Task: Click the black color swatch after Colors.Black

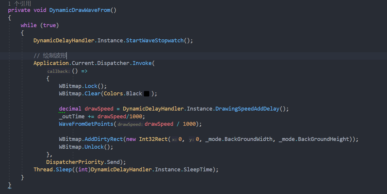Action: coord(147,94)
